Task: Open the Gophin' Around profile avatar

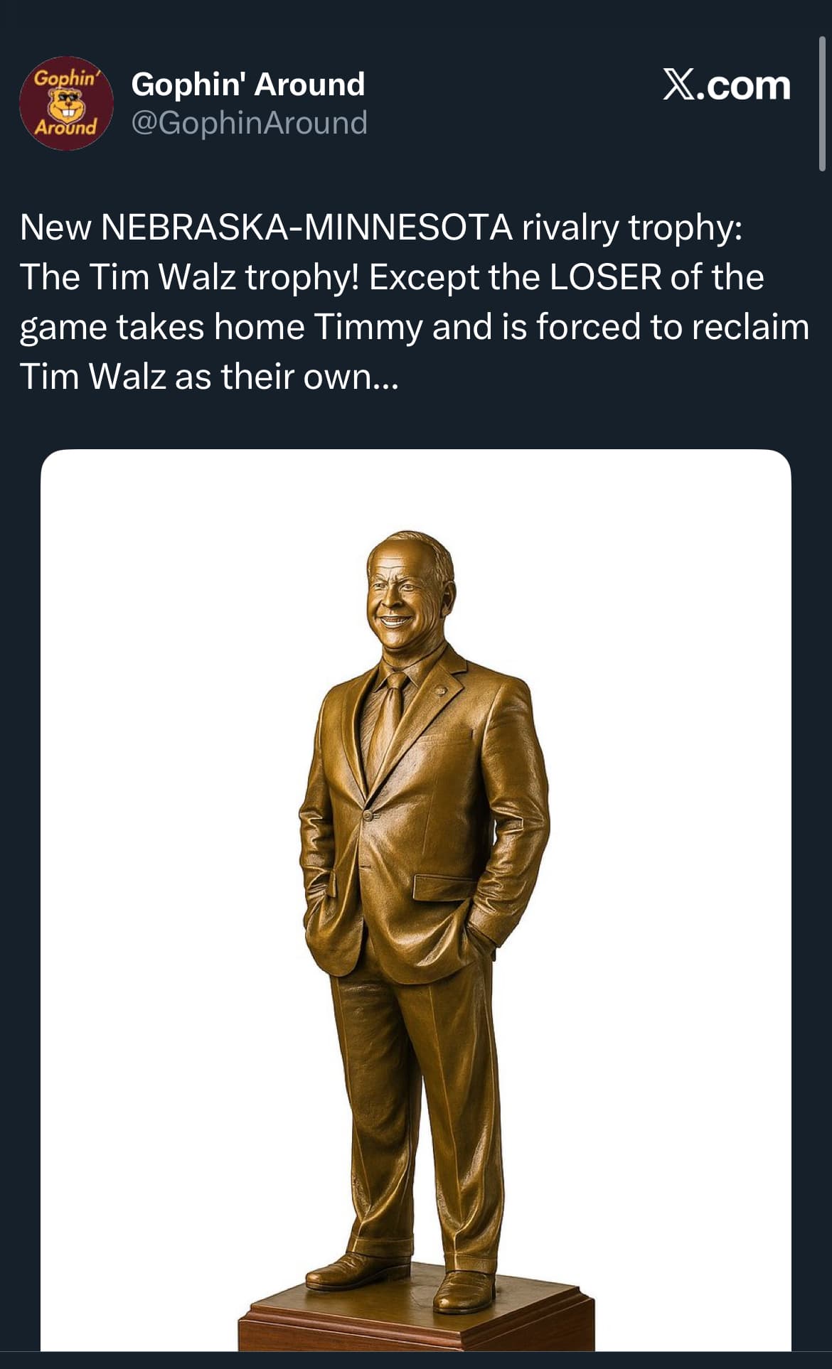Action: click(66, 103)
